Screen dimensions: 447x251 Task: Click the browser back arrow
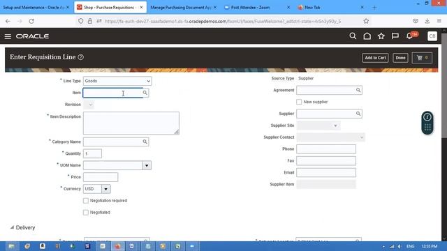coord(8,21)
